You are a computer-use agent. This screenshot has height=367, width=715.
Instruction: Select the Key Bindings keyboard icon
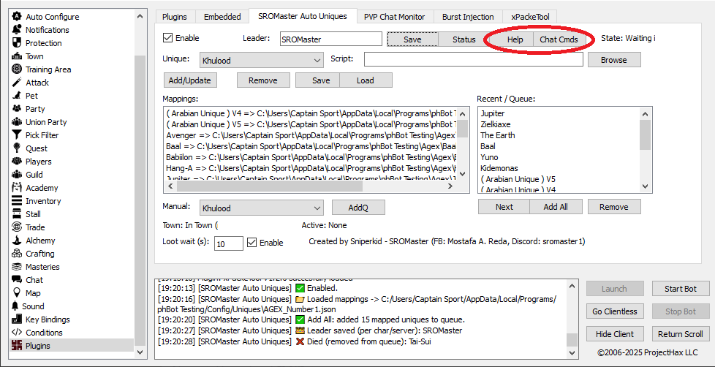click(x=16, y=319)
